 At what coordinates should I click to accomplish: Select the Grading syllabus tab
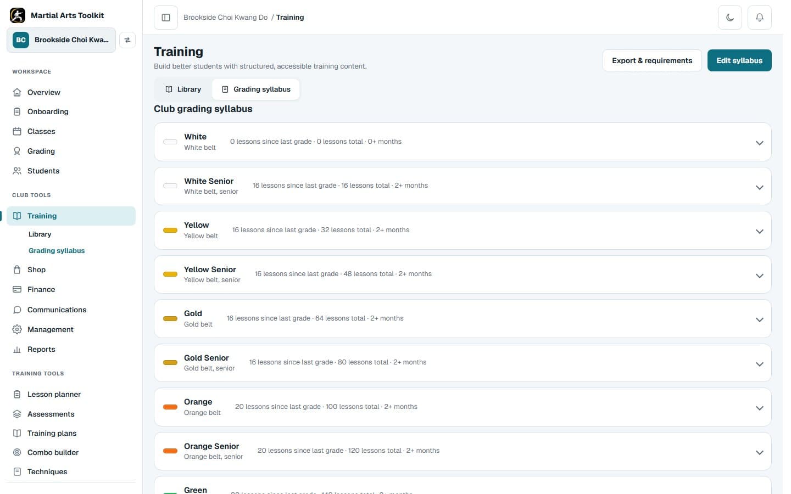coord(256,89)
